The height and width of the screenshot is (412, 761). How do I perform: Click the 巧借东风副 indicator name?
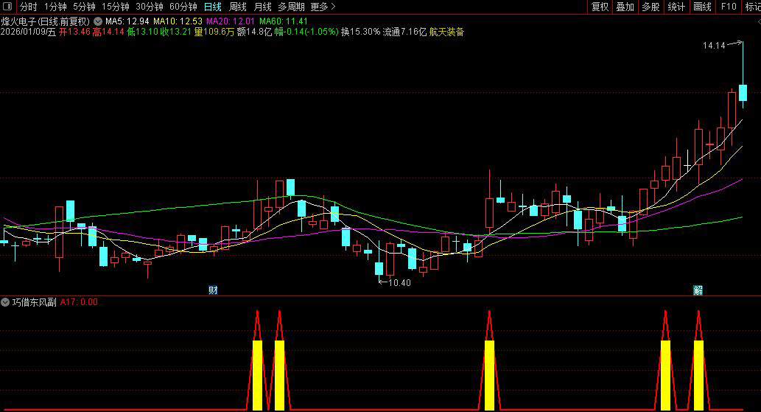(35, 302)
